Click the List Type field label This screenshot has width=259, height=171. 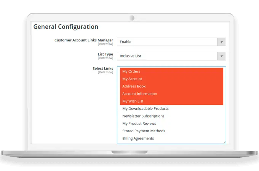pyautogui.click(x=105, y=54)
